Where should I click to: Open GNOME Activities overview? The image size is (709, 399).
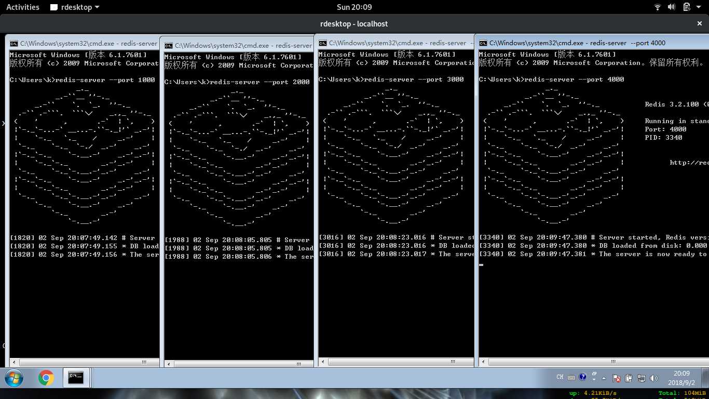(22, 7)
